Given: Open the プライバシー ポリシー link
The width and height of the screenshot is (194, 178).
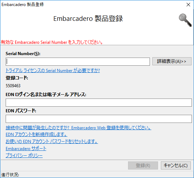Looking at the screenshot, I should (24, 155).
